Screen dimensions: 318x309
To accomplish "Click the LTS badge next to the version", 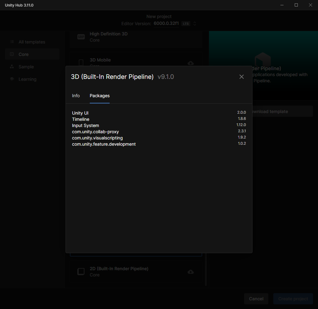I will (x=186, y=23).
